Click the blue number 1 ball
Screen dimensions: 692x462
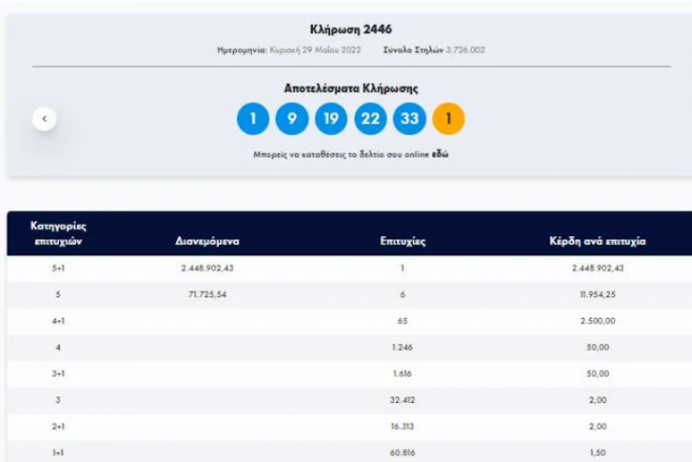pyautogui.click(x=253, y=119)
